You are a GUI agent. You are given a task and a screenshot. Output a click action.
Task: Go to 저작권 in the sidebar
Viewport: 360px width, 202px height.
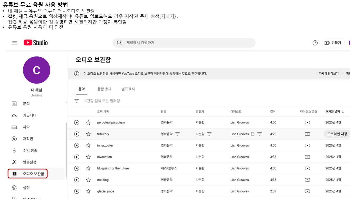26,139
